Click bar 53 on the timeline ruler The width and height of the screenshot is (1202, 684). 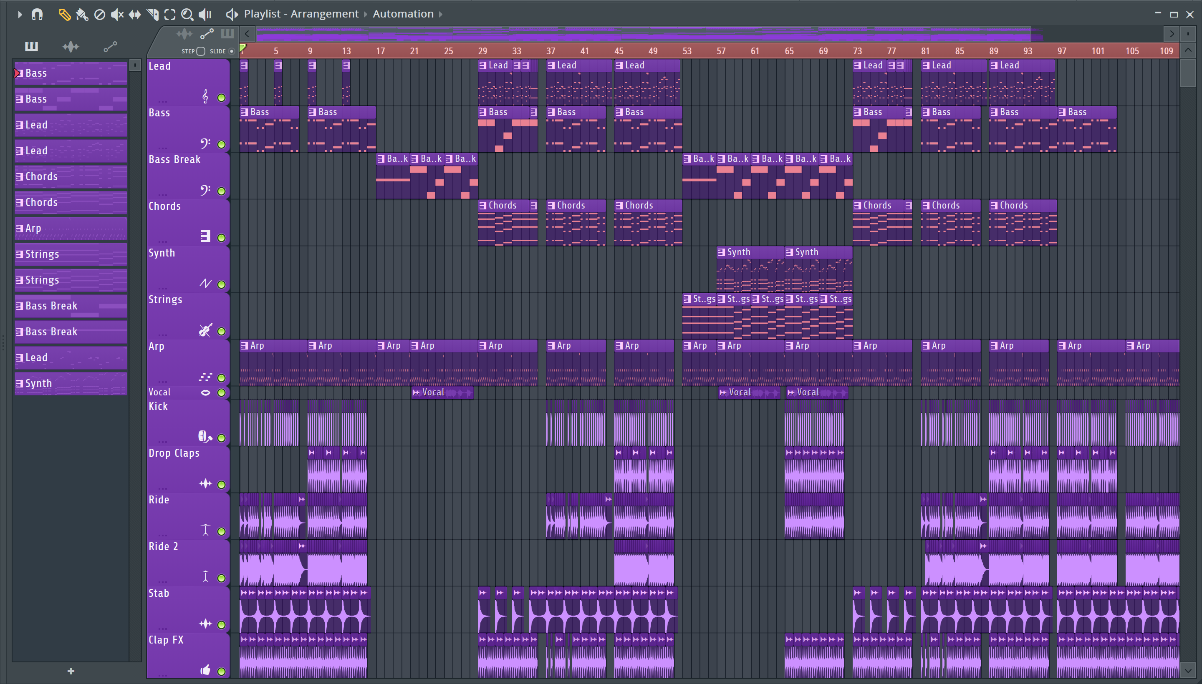pos(687,51)
